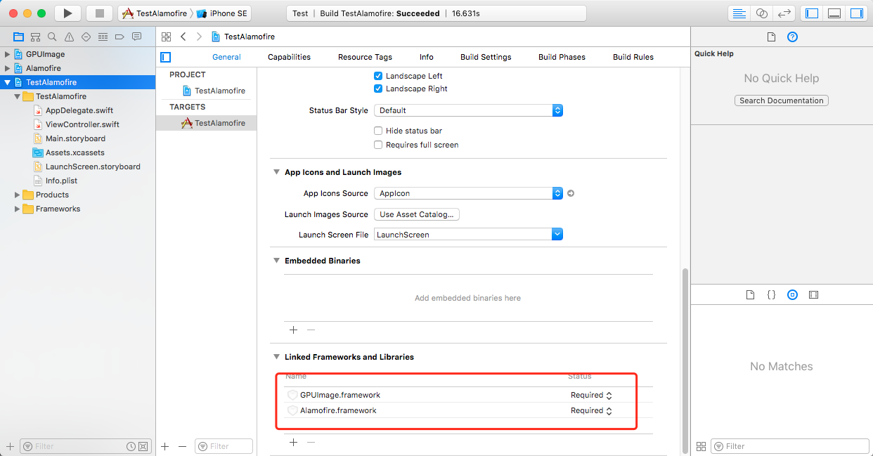This screenshot has height=456, width=873.
Task: Show the object library
Action: (792, 295)
